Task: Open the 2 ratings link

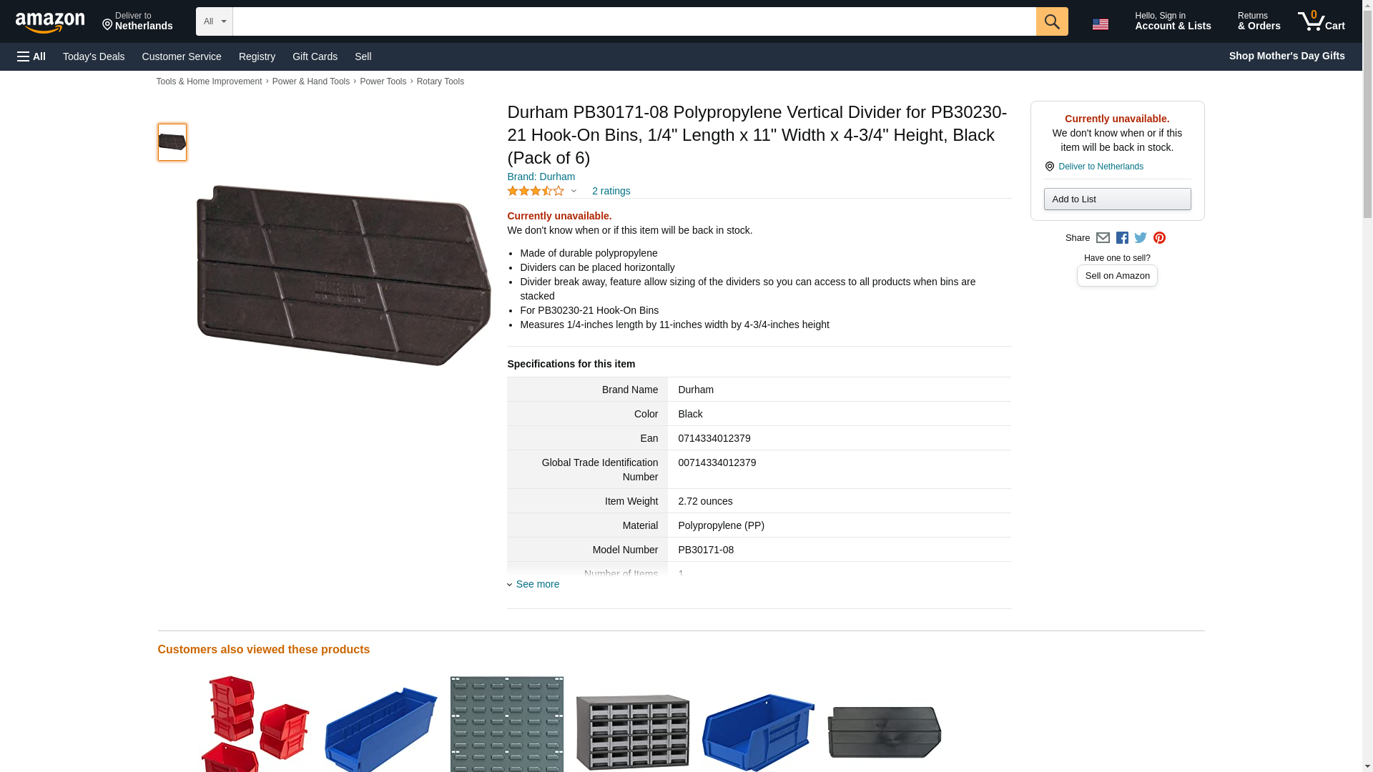Action: pyautogui.click(x=611, y=191)
